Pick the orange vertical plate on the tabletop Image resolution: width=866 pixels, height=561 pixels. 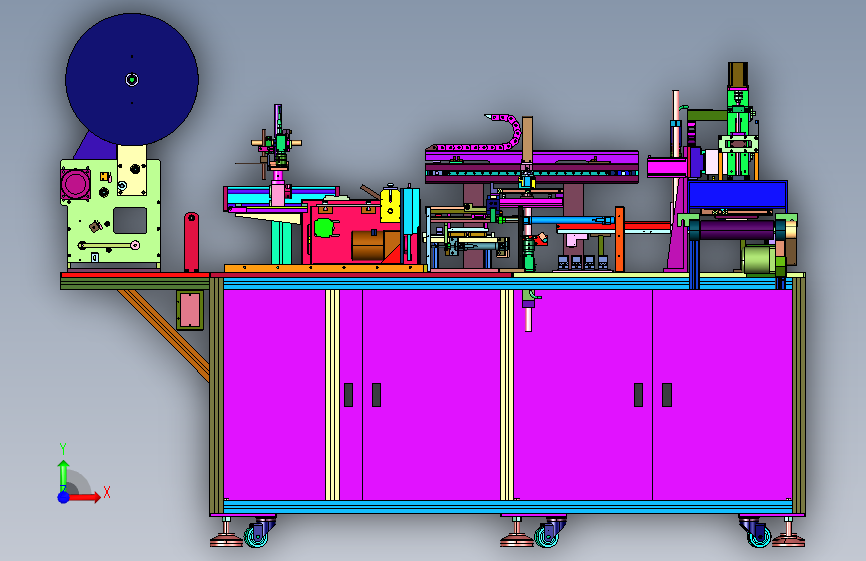(x=619, y=239)
